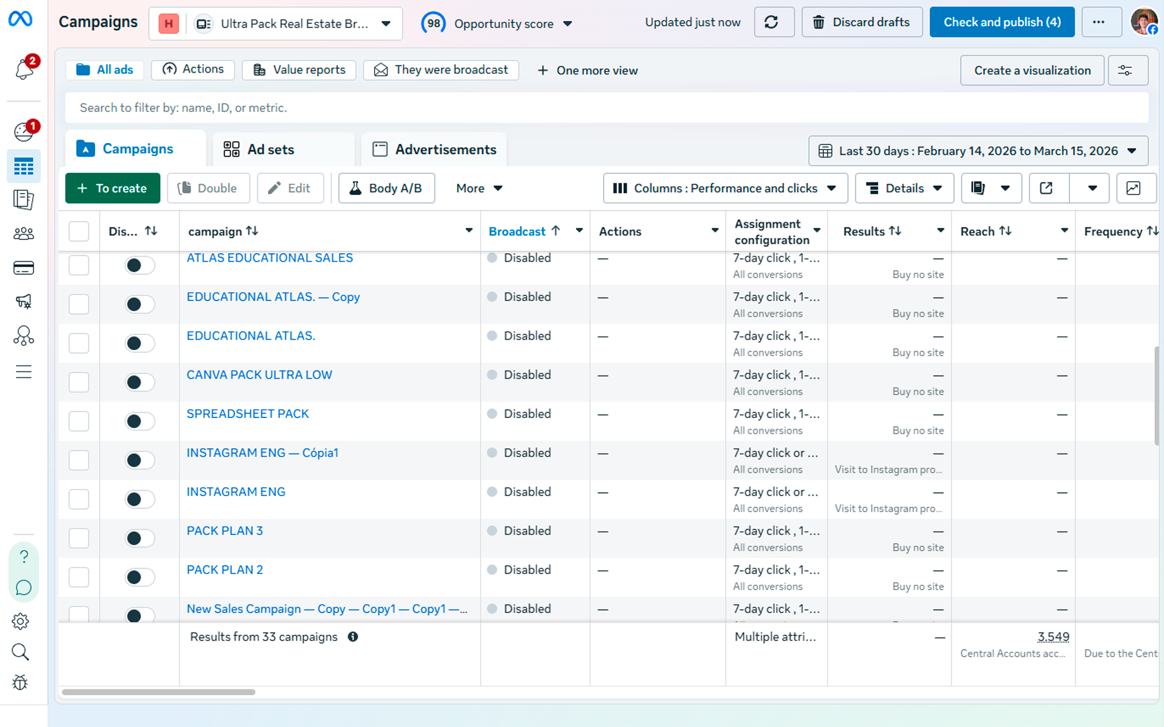Click Check and publish (4) button
Viewport: 1164px width, 727px height.
pyautogui.click(x=1002, y=22)
